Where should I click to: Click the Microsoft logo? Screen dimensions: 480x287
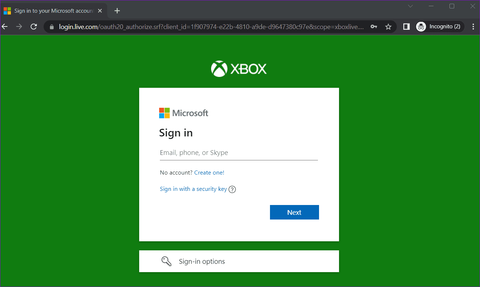tap(184, 113)
